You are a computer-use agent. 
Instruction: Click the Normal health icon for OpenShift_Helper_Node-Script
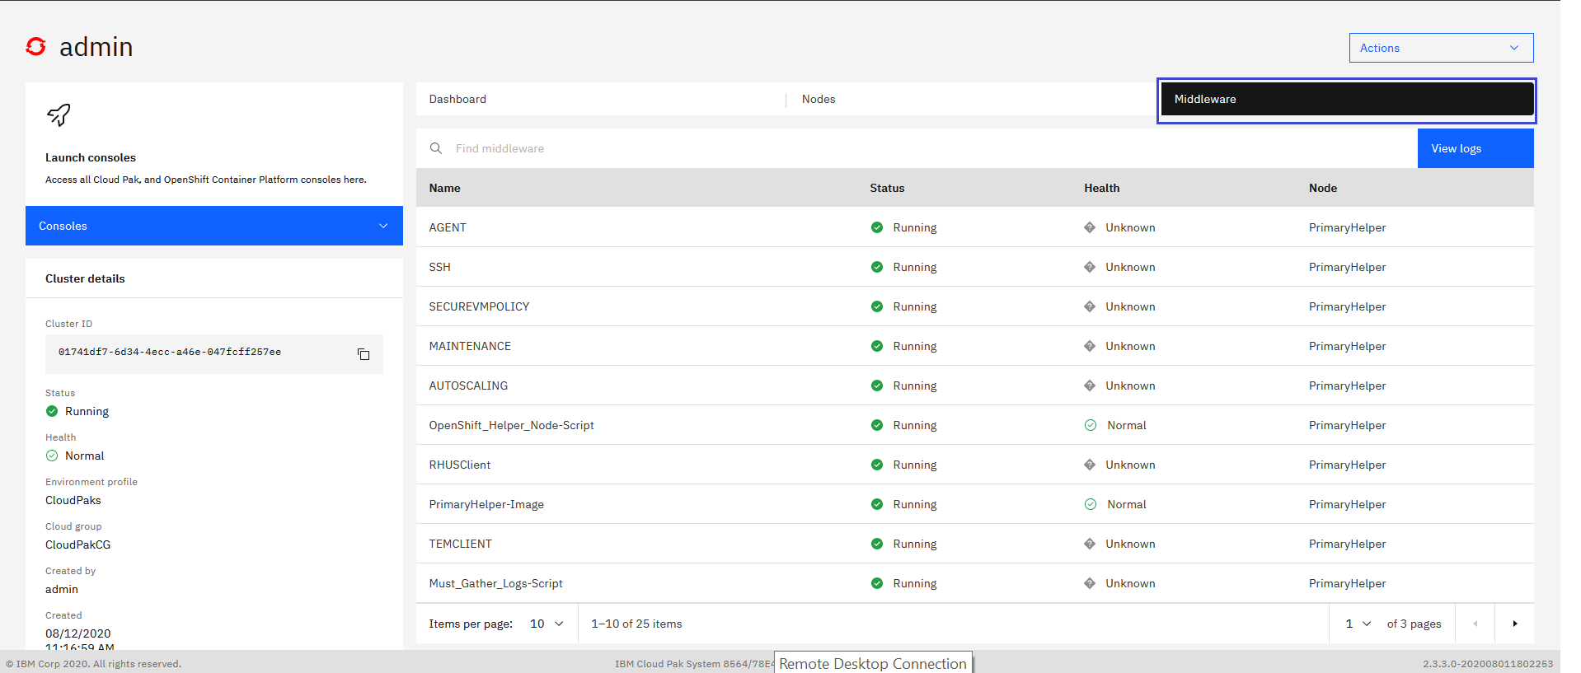click(1091, 425)
